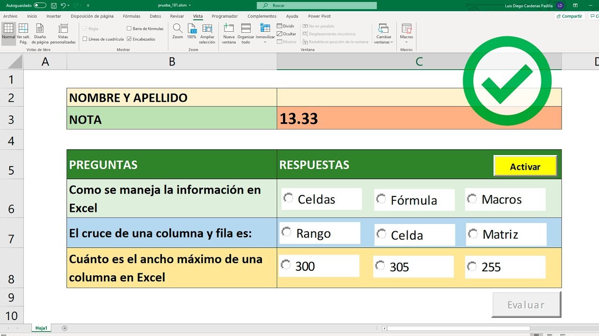Select the Normal workbook view
The height and width of the screenshot is (336, 599).
8,34
